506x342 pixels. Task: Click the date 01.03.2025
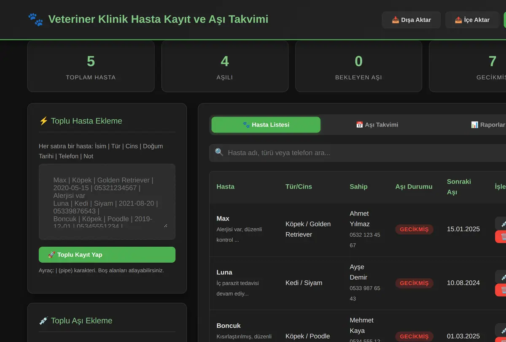pos(463,336)
